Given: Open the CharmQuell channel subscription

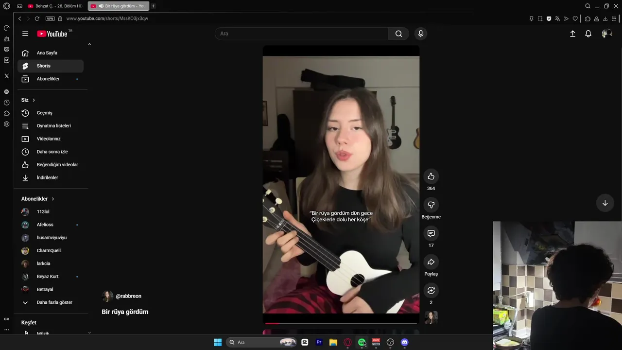Looking at the screenshot, I should click(x=51, y=251).
